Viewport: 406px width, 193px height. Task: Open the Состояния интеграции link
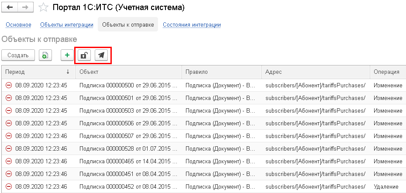pos(192,25)
